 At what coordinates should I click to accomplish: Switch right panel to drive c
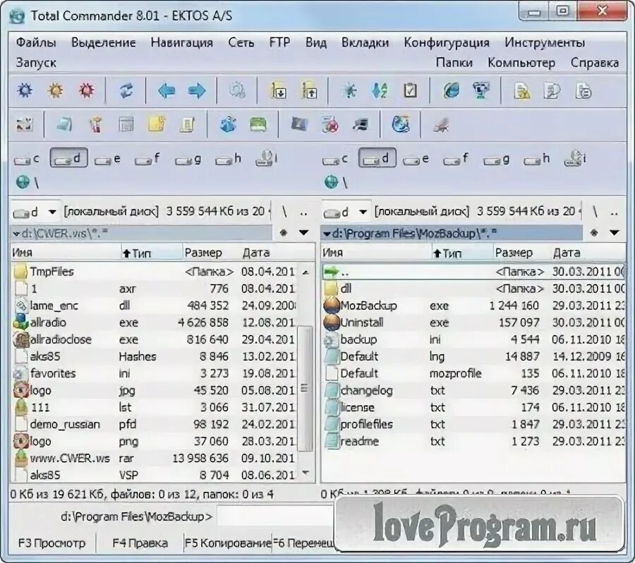click(335, 159)
